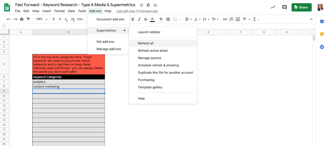Select Refresh all in Supermetrics submenu
327x146 pixels.
[x=146, y=43]
